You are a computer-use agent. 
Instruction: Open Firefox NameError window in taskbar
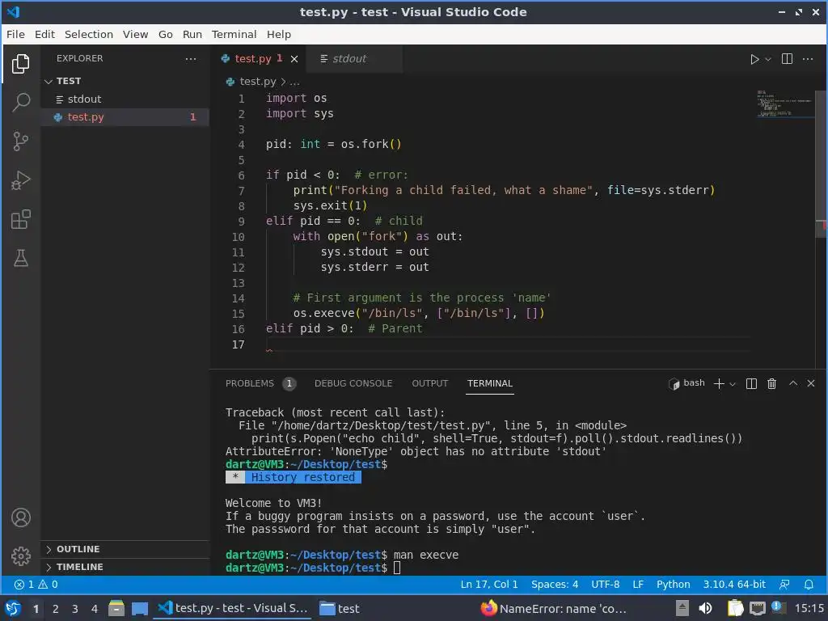[553, 609]
